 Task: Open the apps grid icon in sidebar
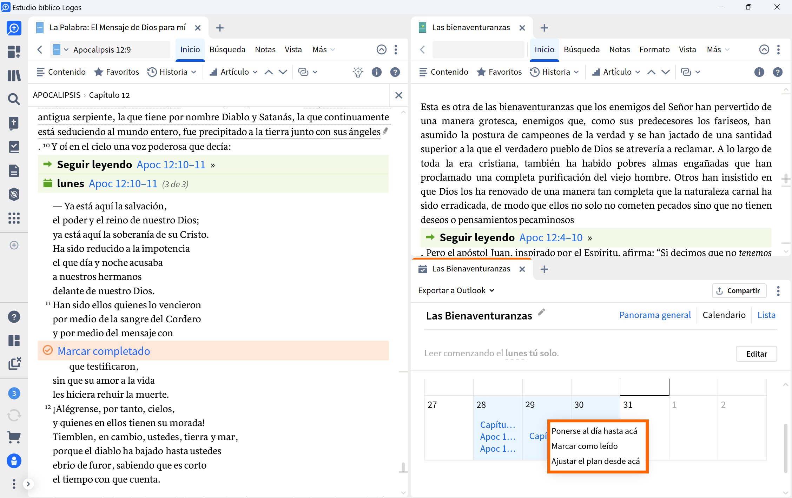pos(14,218)
